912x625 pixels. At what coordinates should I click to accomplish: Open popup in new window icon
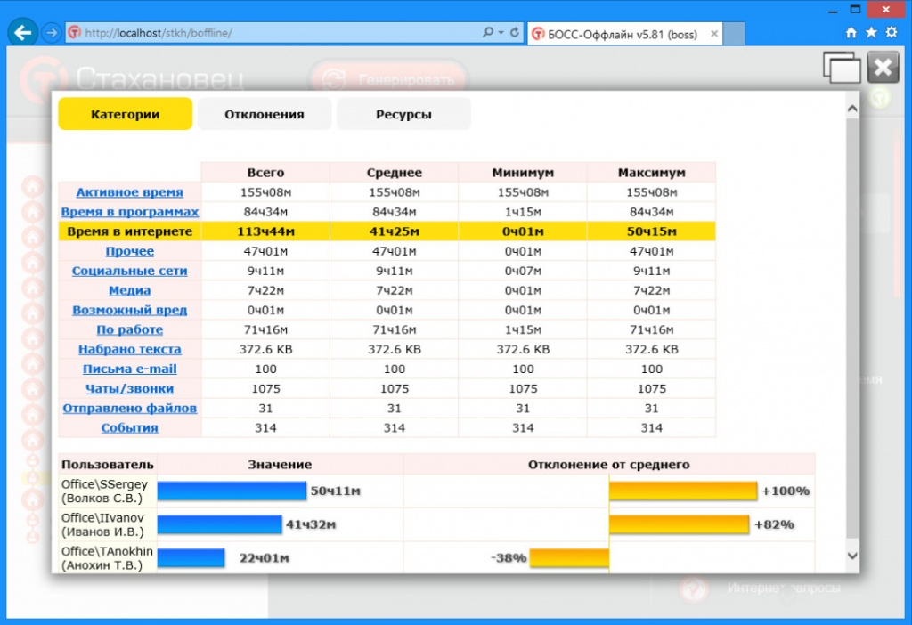pyautogui.click(x=841, y=68)
